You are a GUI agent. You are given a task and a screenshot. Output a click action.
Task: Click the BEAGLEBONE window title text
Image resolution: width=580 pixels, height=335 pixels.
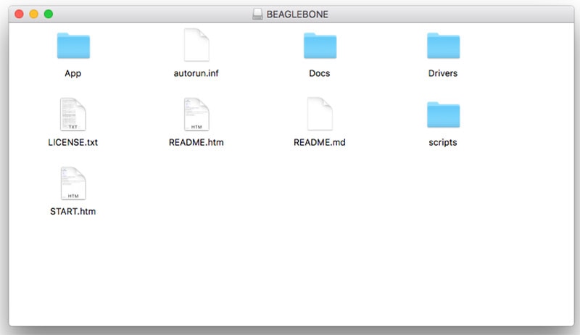coord(297,14)
